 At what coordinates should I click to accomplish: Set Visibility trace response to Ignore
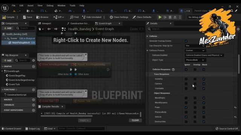tap(186, 79)
